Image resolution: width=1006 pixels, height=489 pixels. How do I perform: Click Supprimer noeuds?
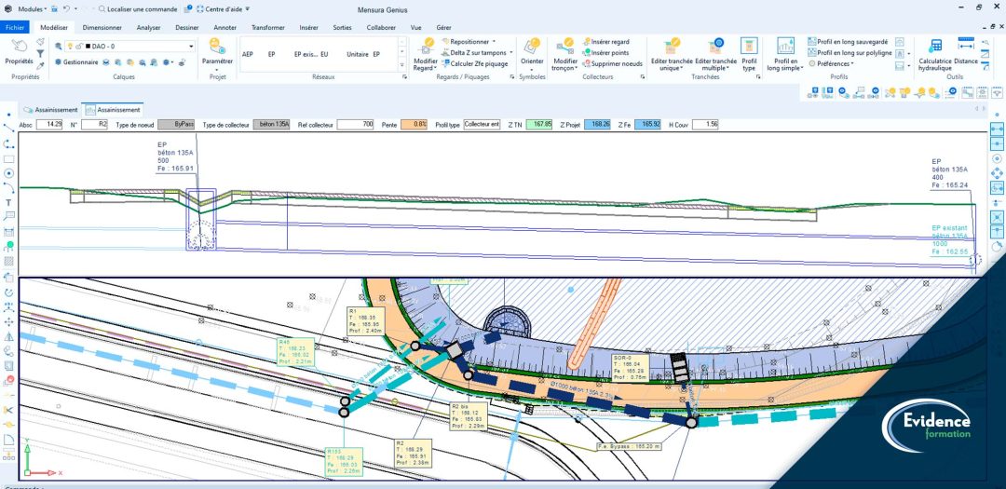[x=611, y=63]
